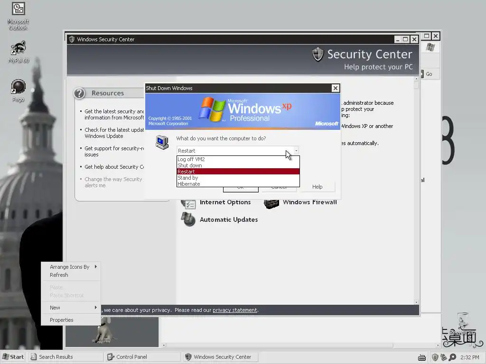Click the Resources panel heading
Viewport: 486px width, 364px height.
pyautogui.click(x=108, y=93)
